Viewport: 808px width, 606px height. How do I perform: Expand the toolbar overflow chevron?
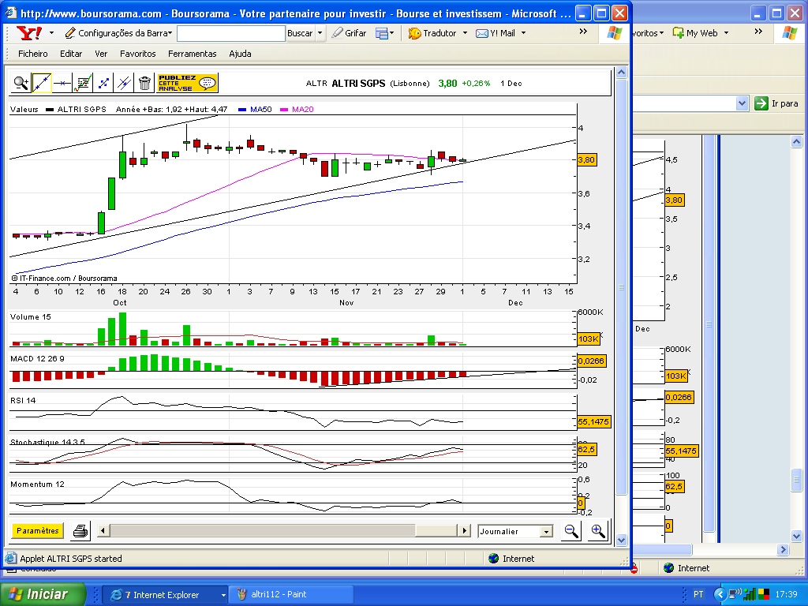click(x=583, y=32)
